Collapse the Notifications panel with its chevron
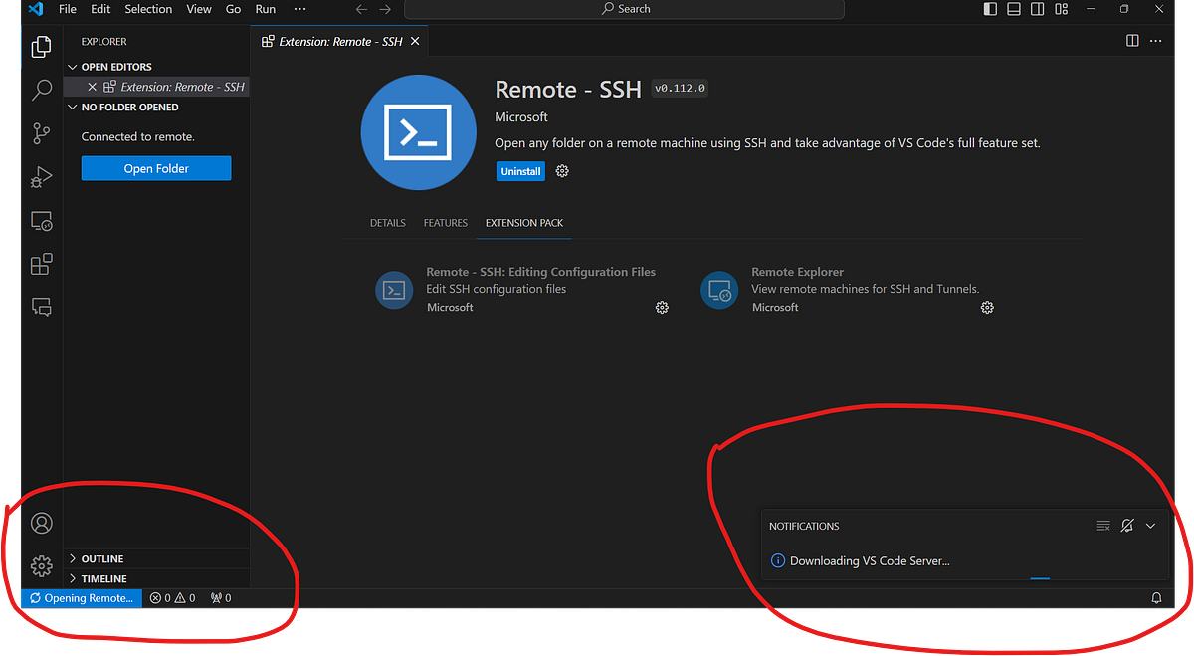Image resolution: width=1194 pixels, height=656 pixels. pyautogui.click(x=1150, y=526)
